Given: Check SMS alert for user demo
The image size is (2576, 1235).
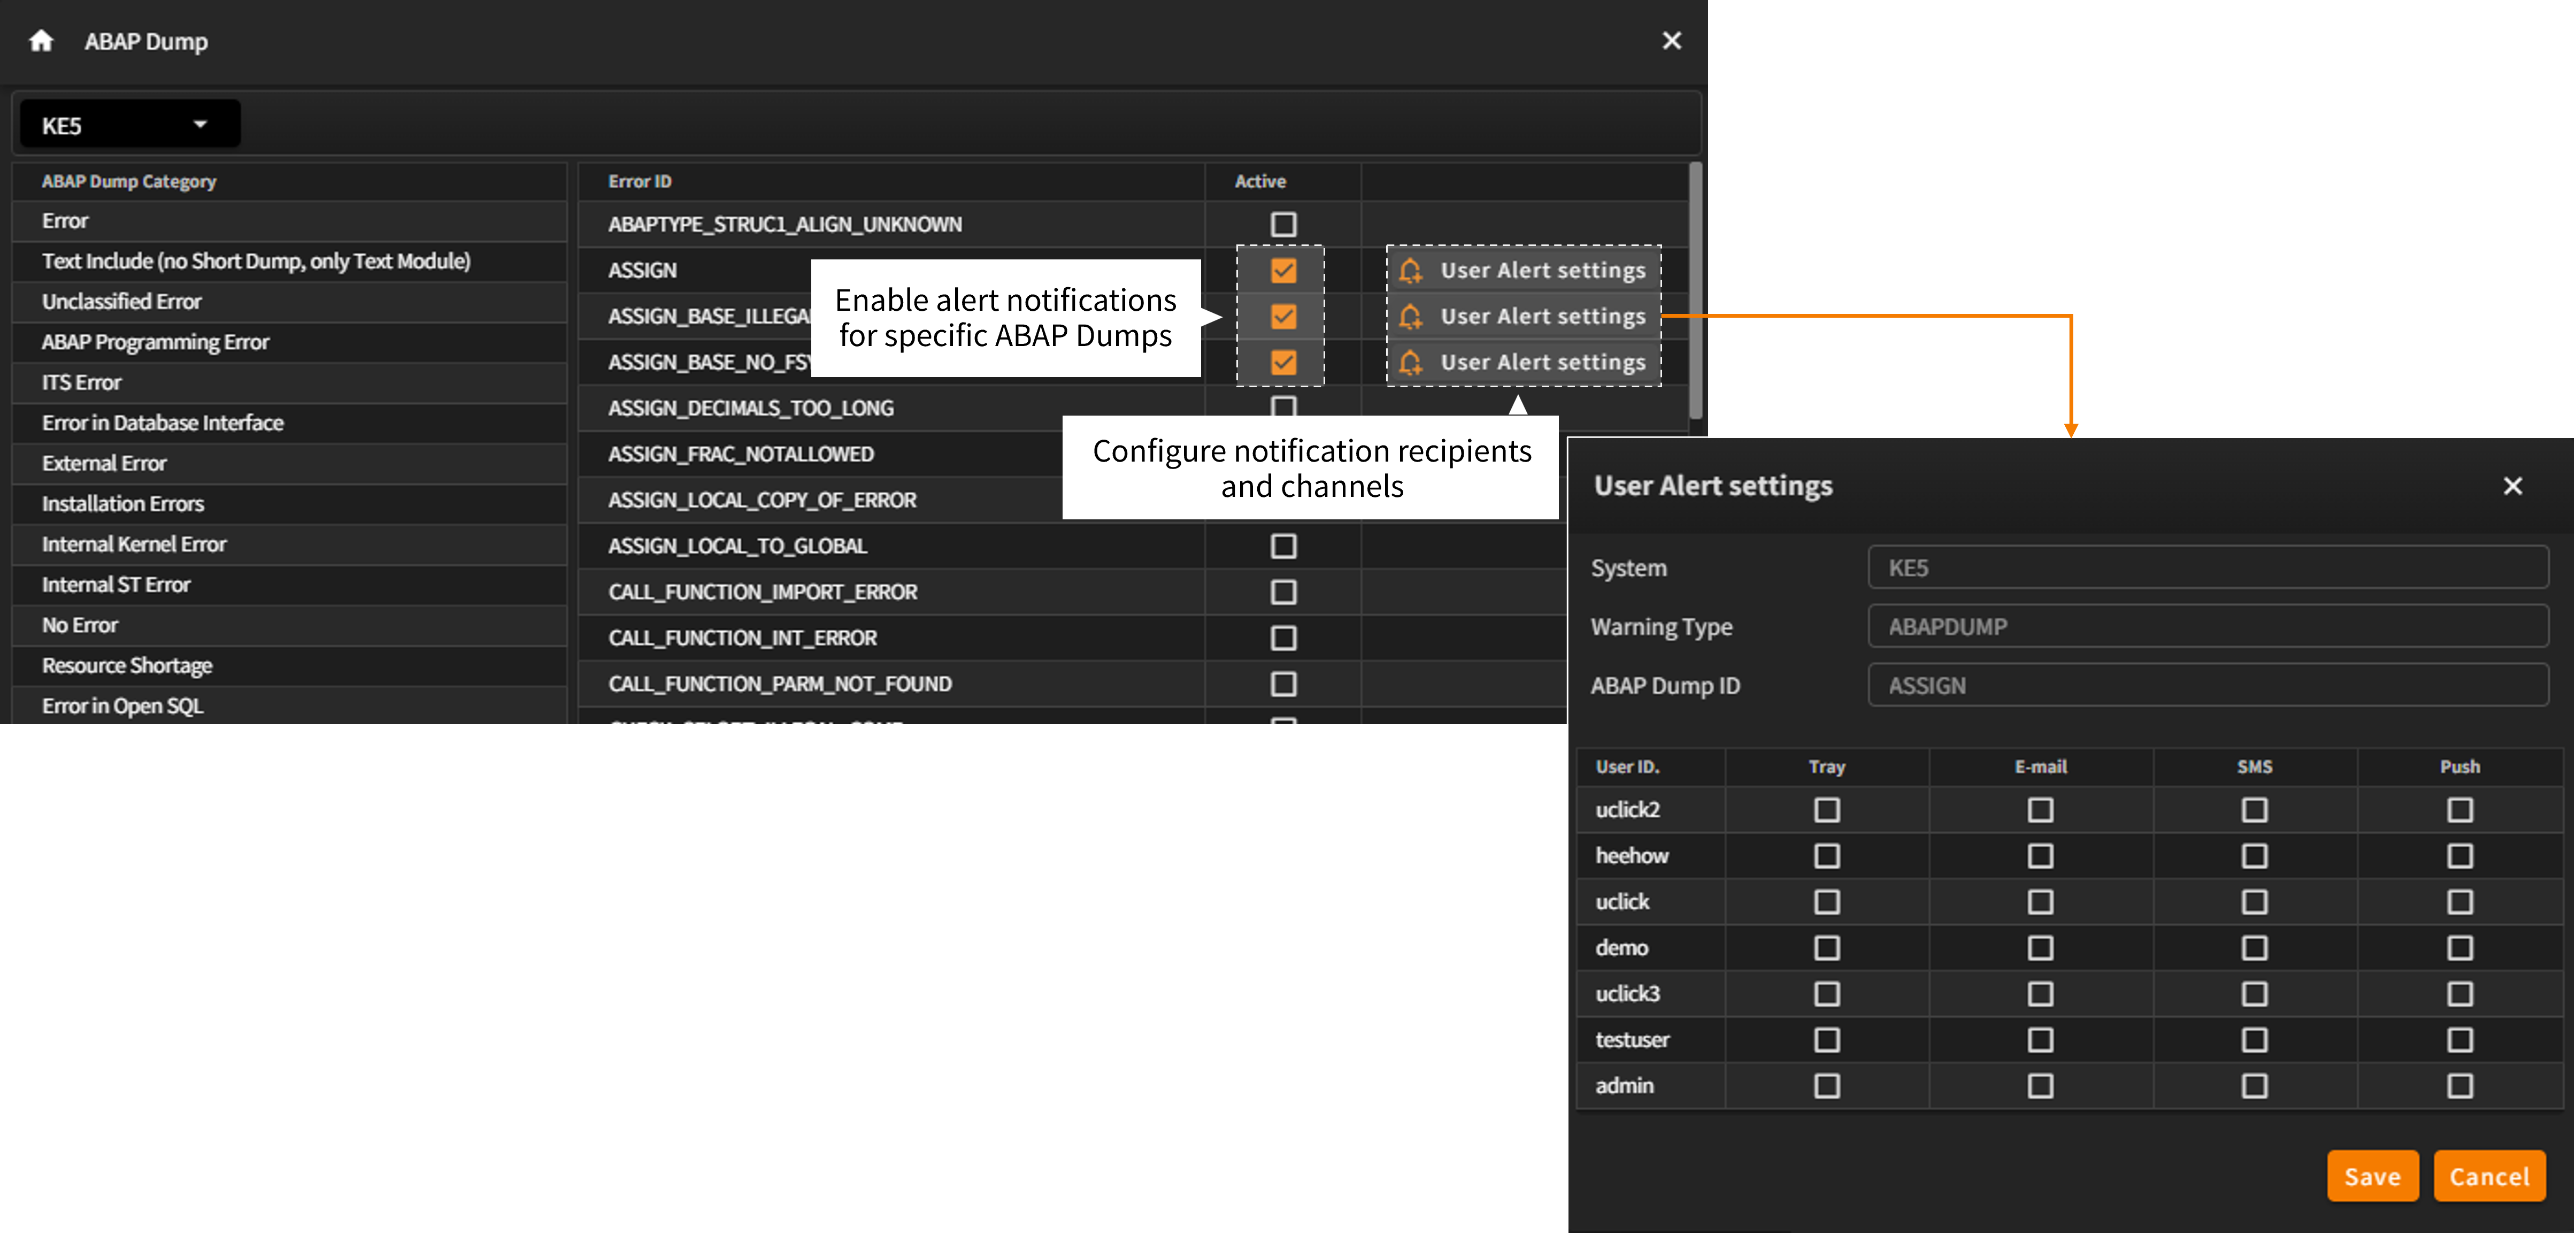Looking at the screenshot, I should (2254, 948).
